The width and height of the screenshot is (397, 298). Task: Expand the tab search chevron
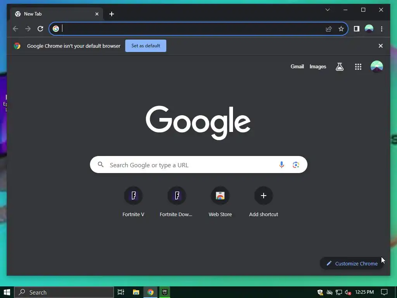tap(328, 10)
